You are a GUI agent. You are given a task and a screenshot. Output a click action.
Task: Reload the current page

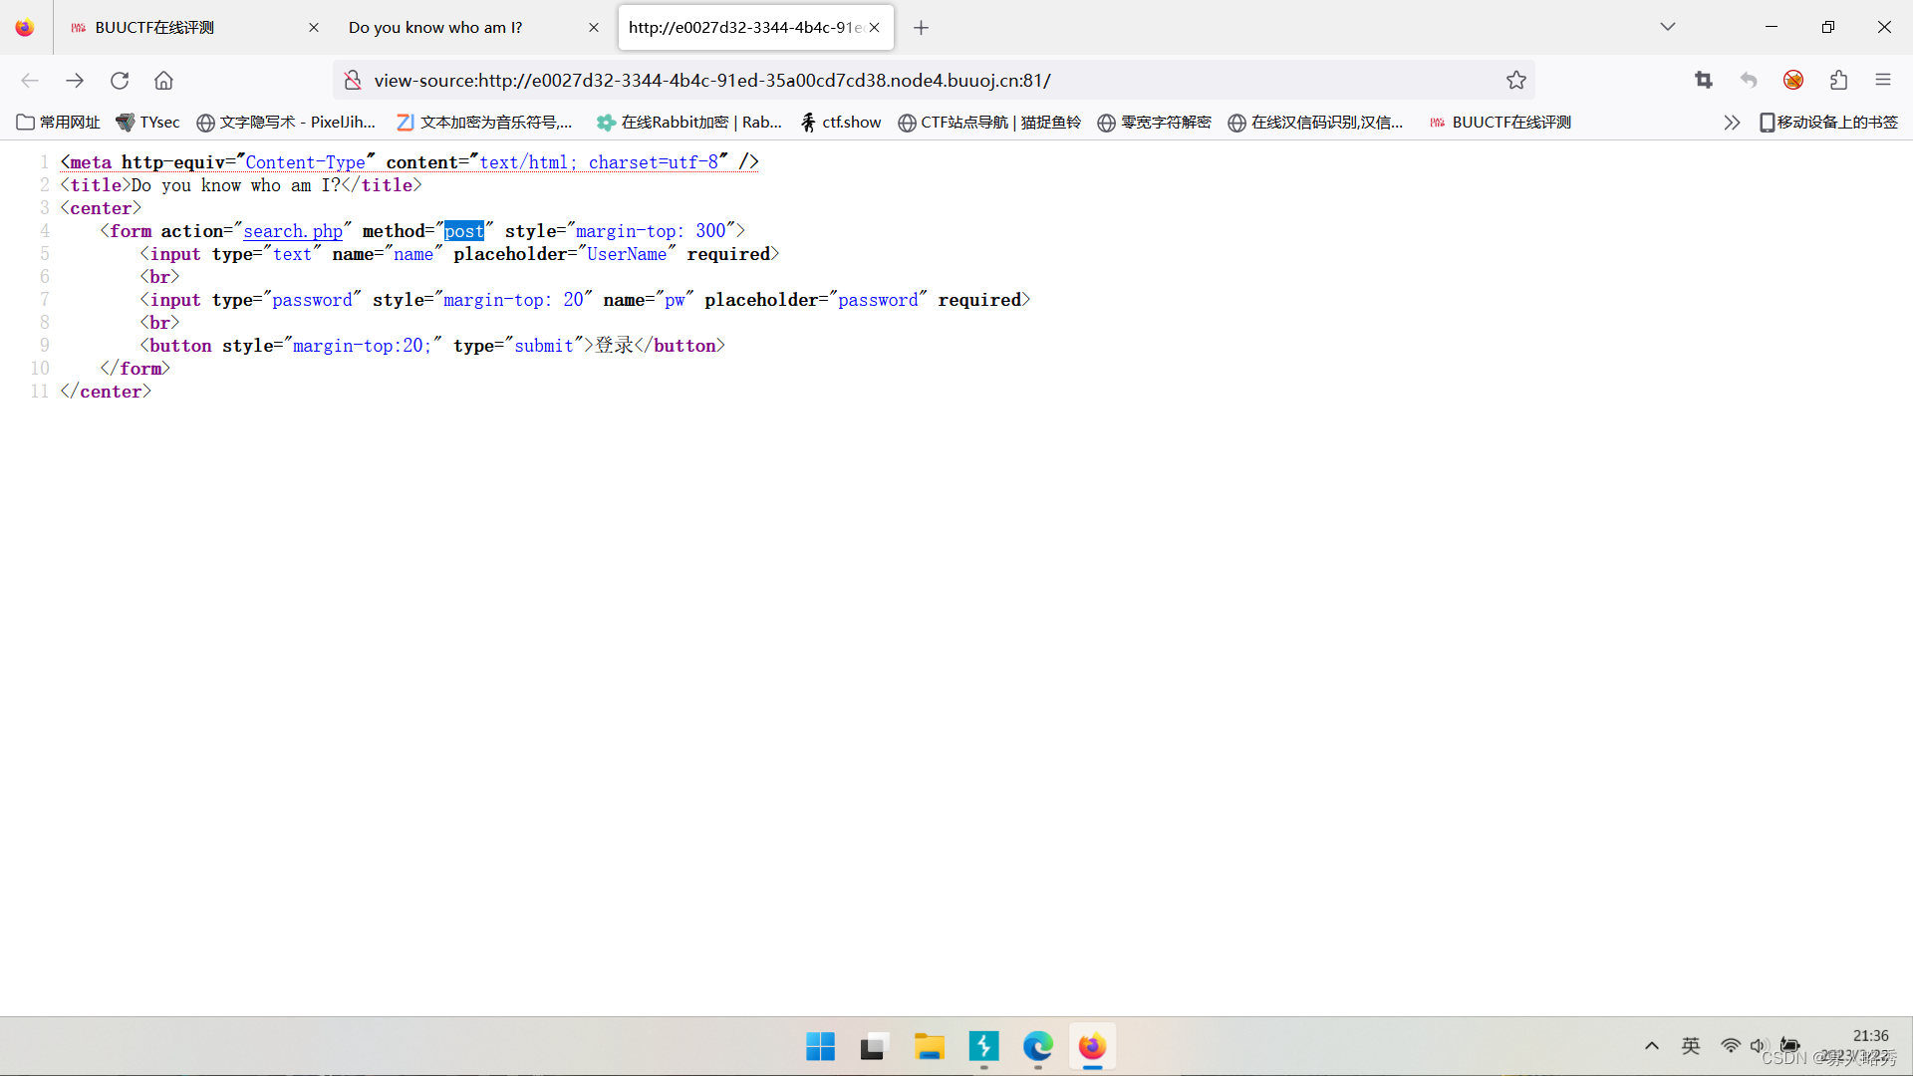tap(120, 81)
